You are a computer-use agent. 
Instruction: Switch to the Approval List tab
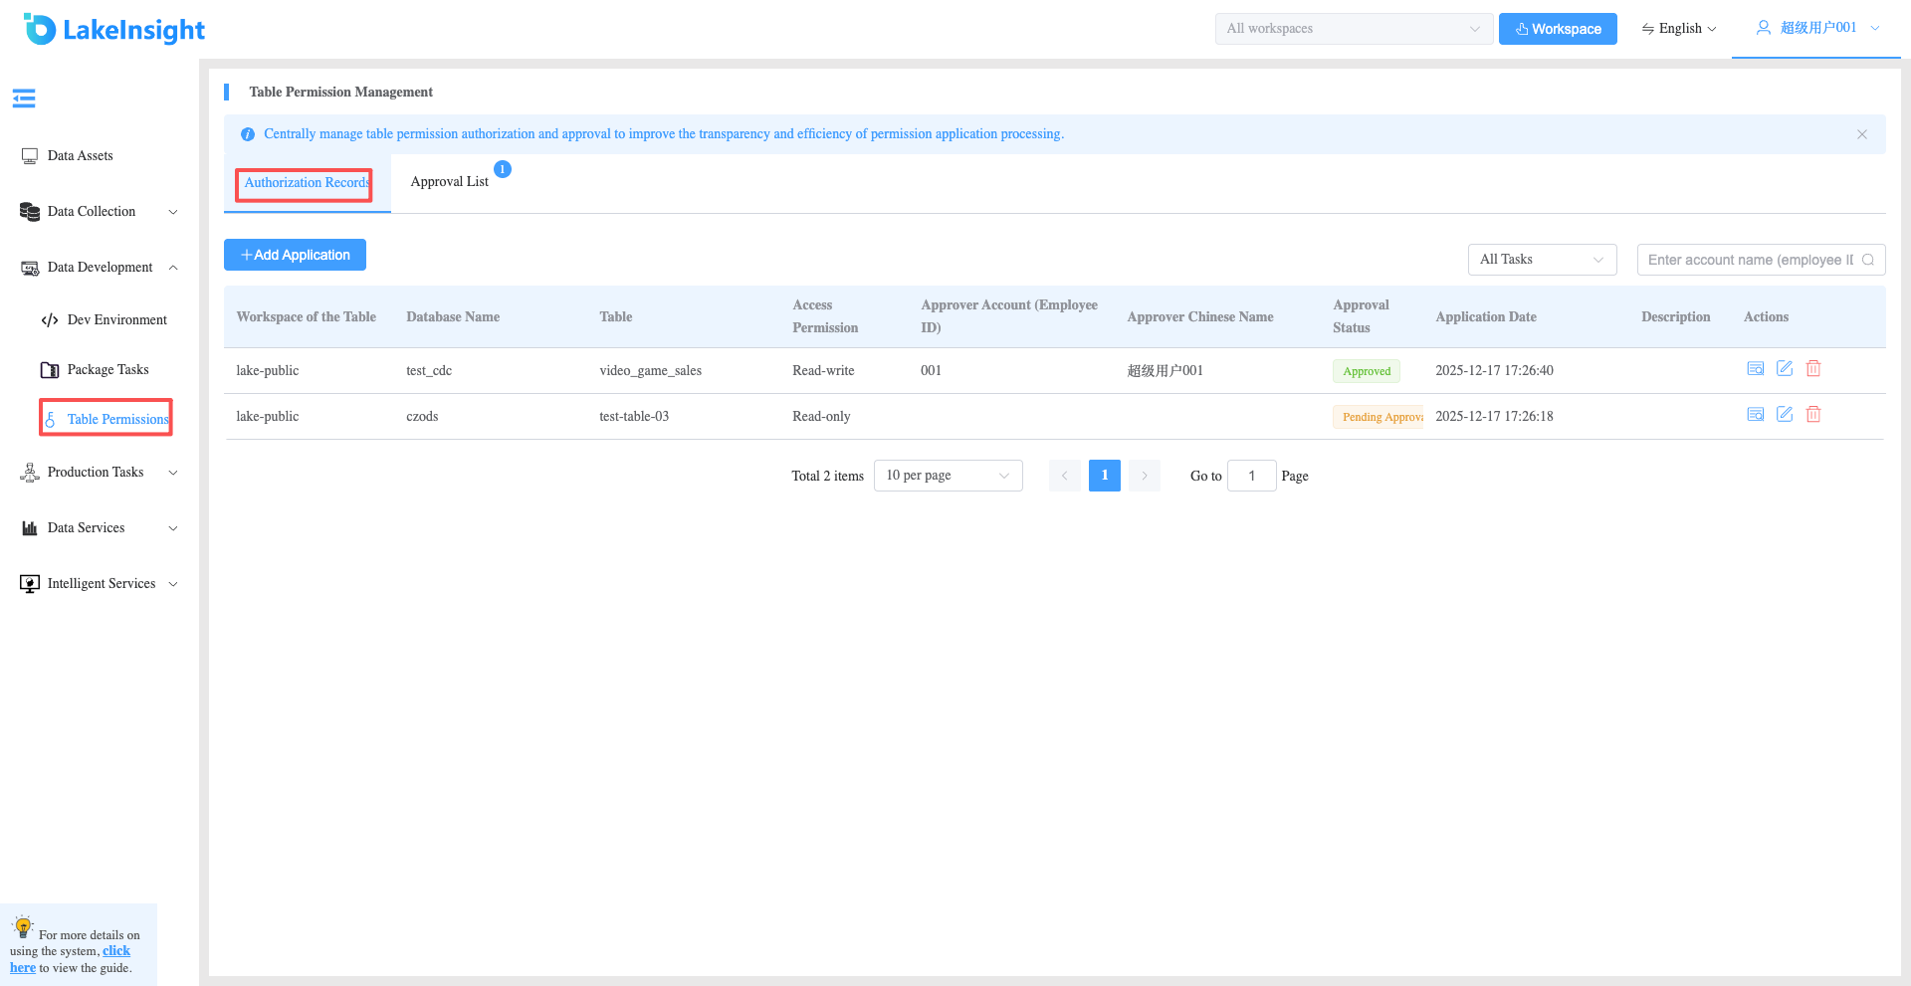click(x=450, y=182)
